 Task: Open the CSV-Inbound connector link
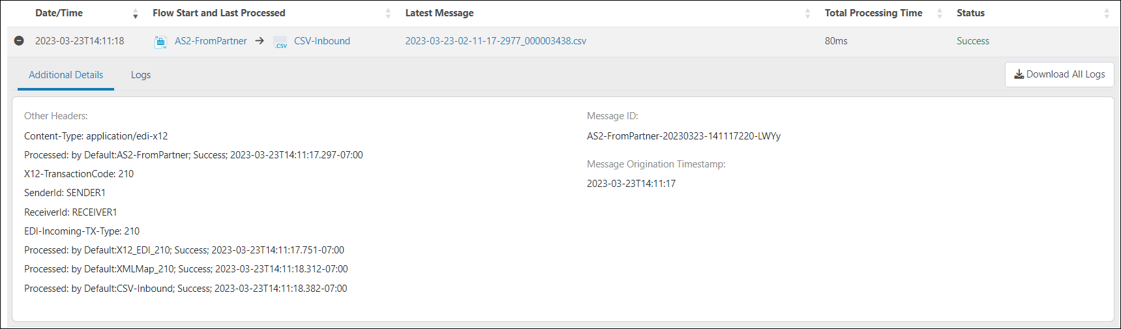point(322,41)
